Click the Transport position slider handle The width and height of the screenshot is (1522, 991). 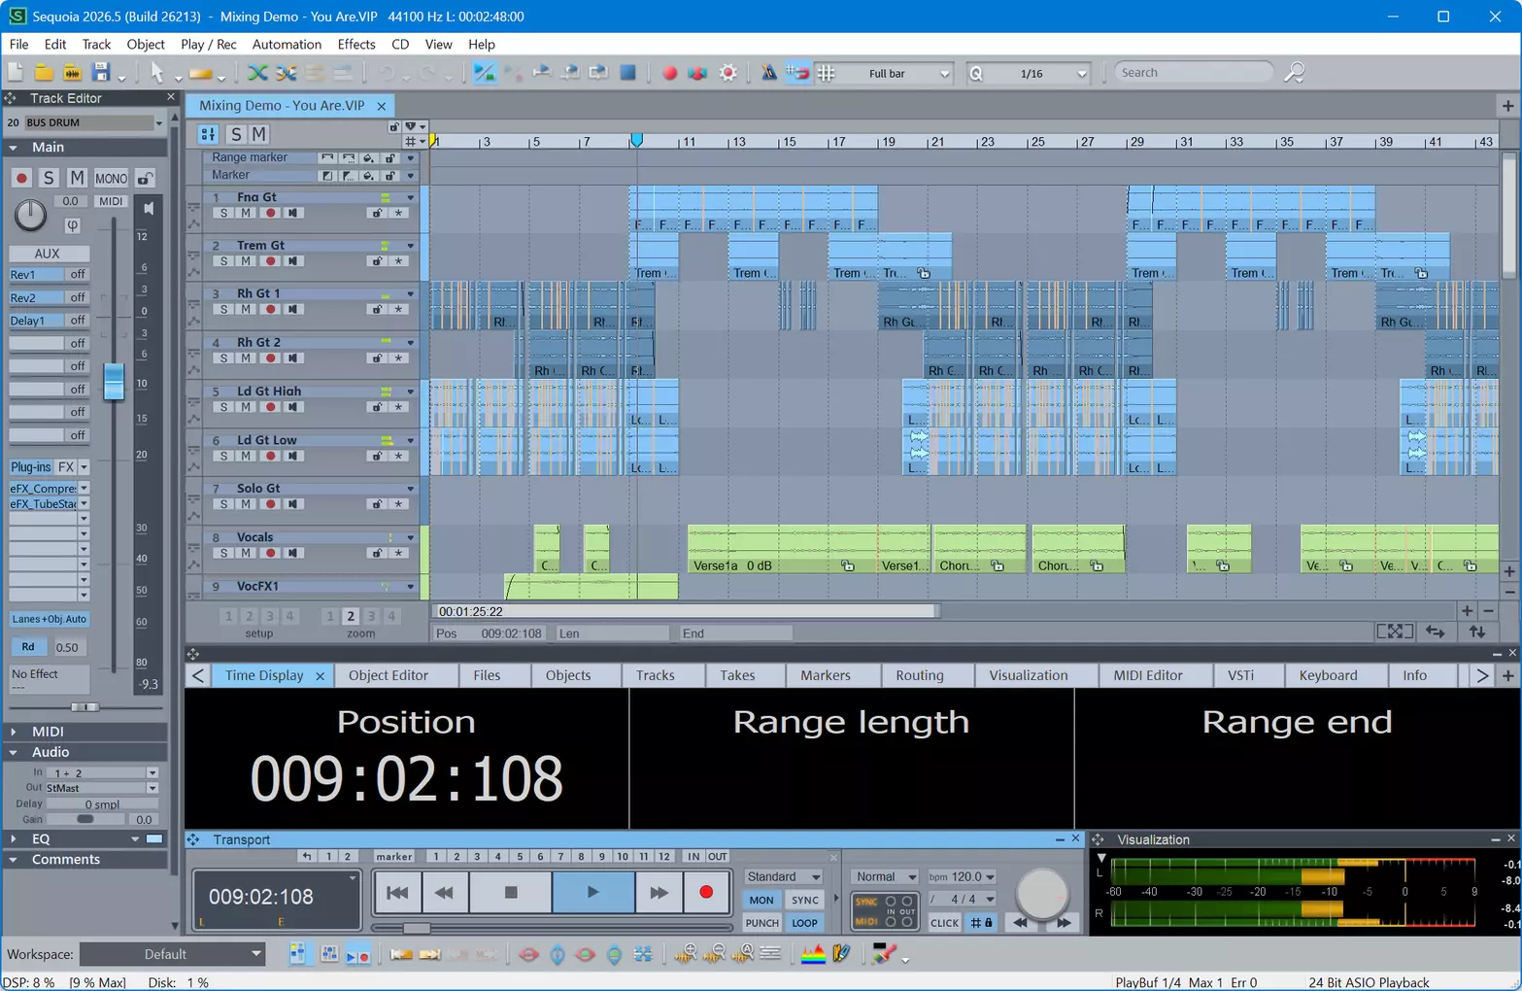(x=417, y=929)
